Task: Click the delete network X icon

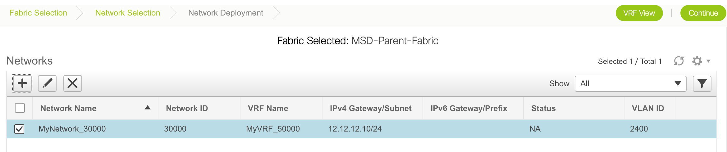Action: (x=73, y=83)
